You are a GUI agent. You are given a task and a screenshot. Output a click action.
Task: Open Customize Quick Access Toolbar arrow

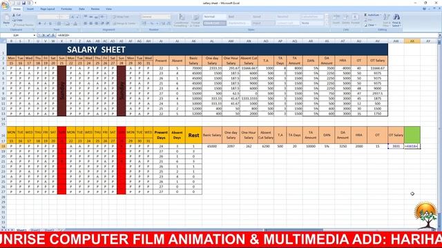(35, 3)
